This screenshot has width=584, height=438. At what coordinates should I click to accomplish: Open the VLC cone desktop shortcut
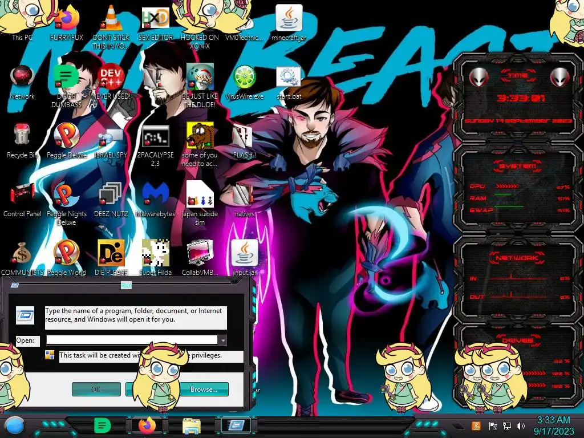pyautogui.click(x=111, y=26)
